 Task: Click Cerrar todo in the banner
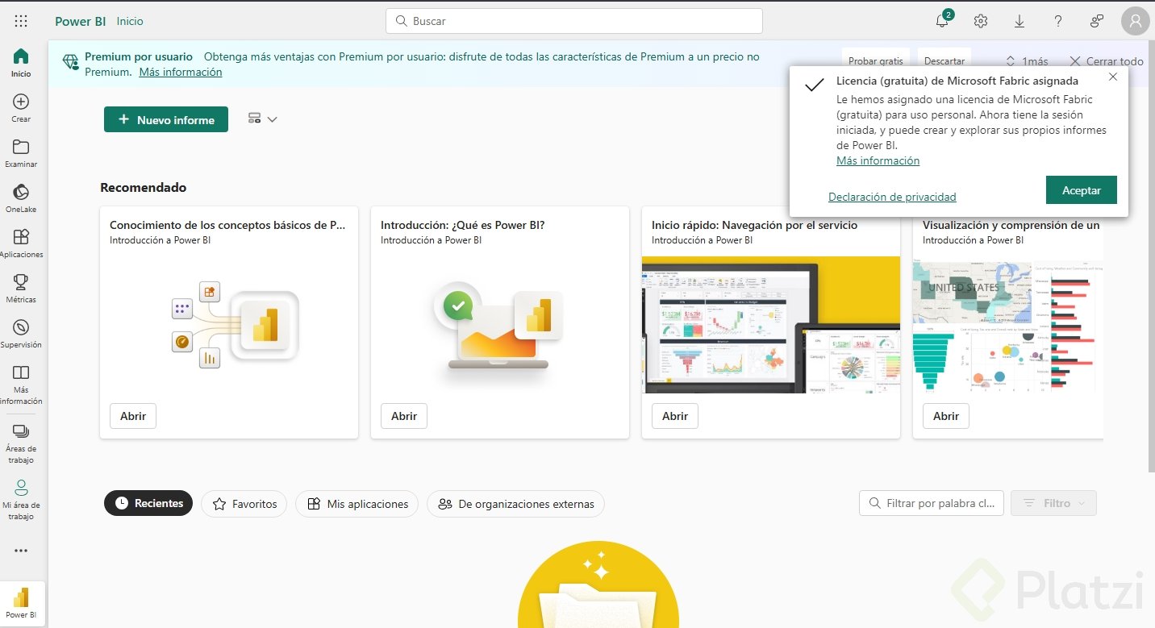click(1107, 61)
